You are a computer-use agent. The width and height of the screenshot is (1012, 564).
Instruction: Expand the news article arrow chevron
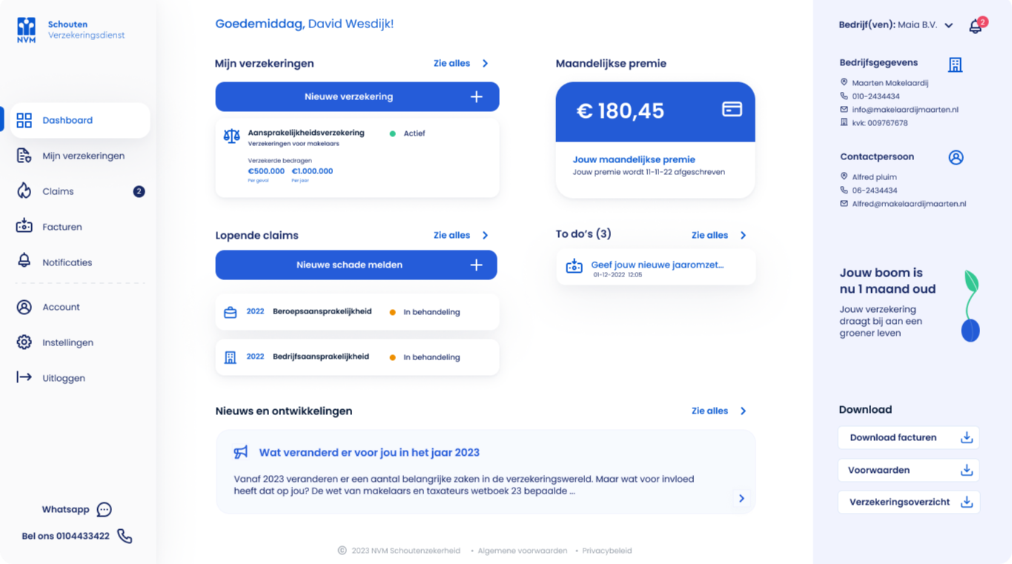[x=741, y=498]
